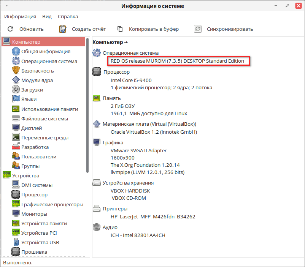The image size is (305, 267).
Task: Click the Пользователи people icon
Action: pos(16,156)
